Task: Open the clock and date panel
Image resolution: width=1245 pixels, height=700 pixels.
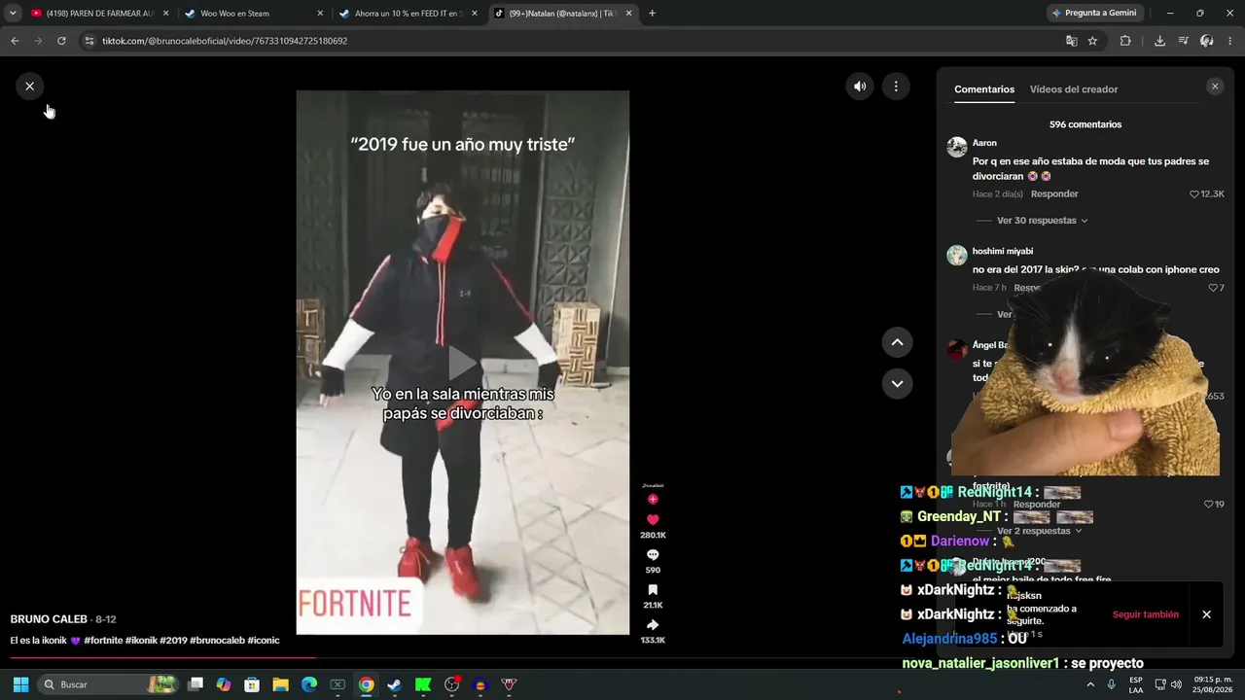Action: 1213,684
